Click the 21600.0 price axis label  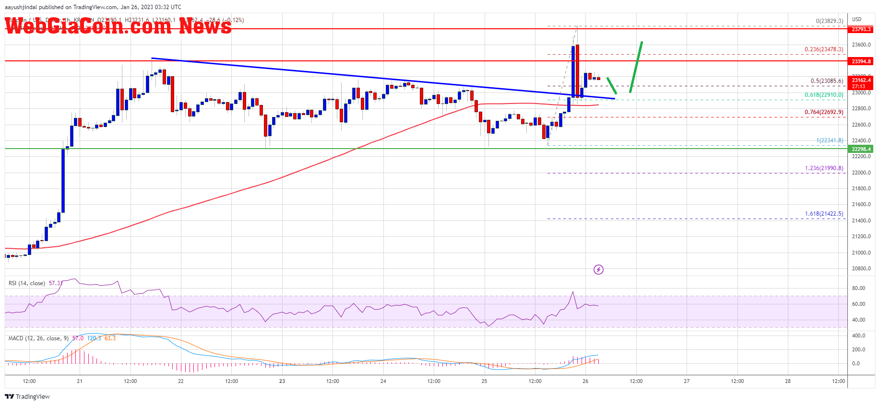[x=861, y=204]
